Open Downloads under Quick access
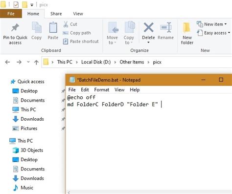Screen dimensions: 232x194 [x=28, y=119]
